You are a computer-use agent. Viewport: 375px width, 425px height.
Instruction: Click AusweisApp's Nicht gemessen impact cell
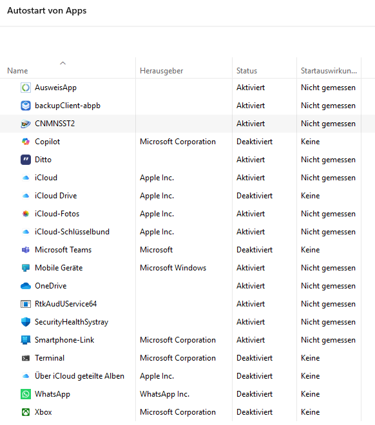pos(328,88)
